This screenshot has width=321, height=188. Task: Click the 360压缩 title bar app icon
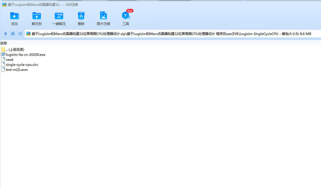4,4
